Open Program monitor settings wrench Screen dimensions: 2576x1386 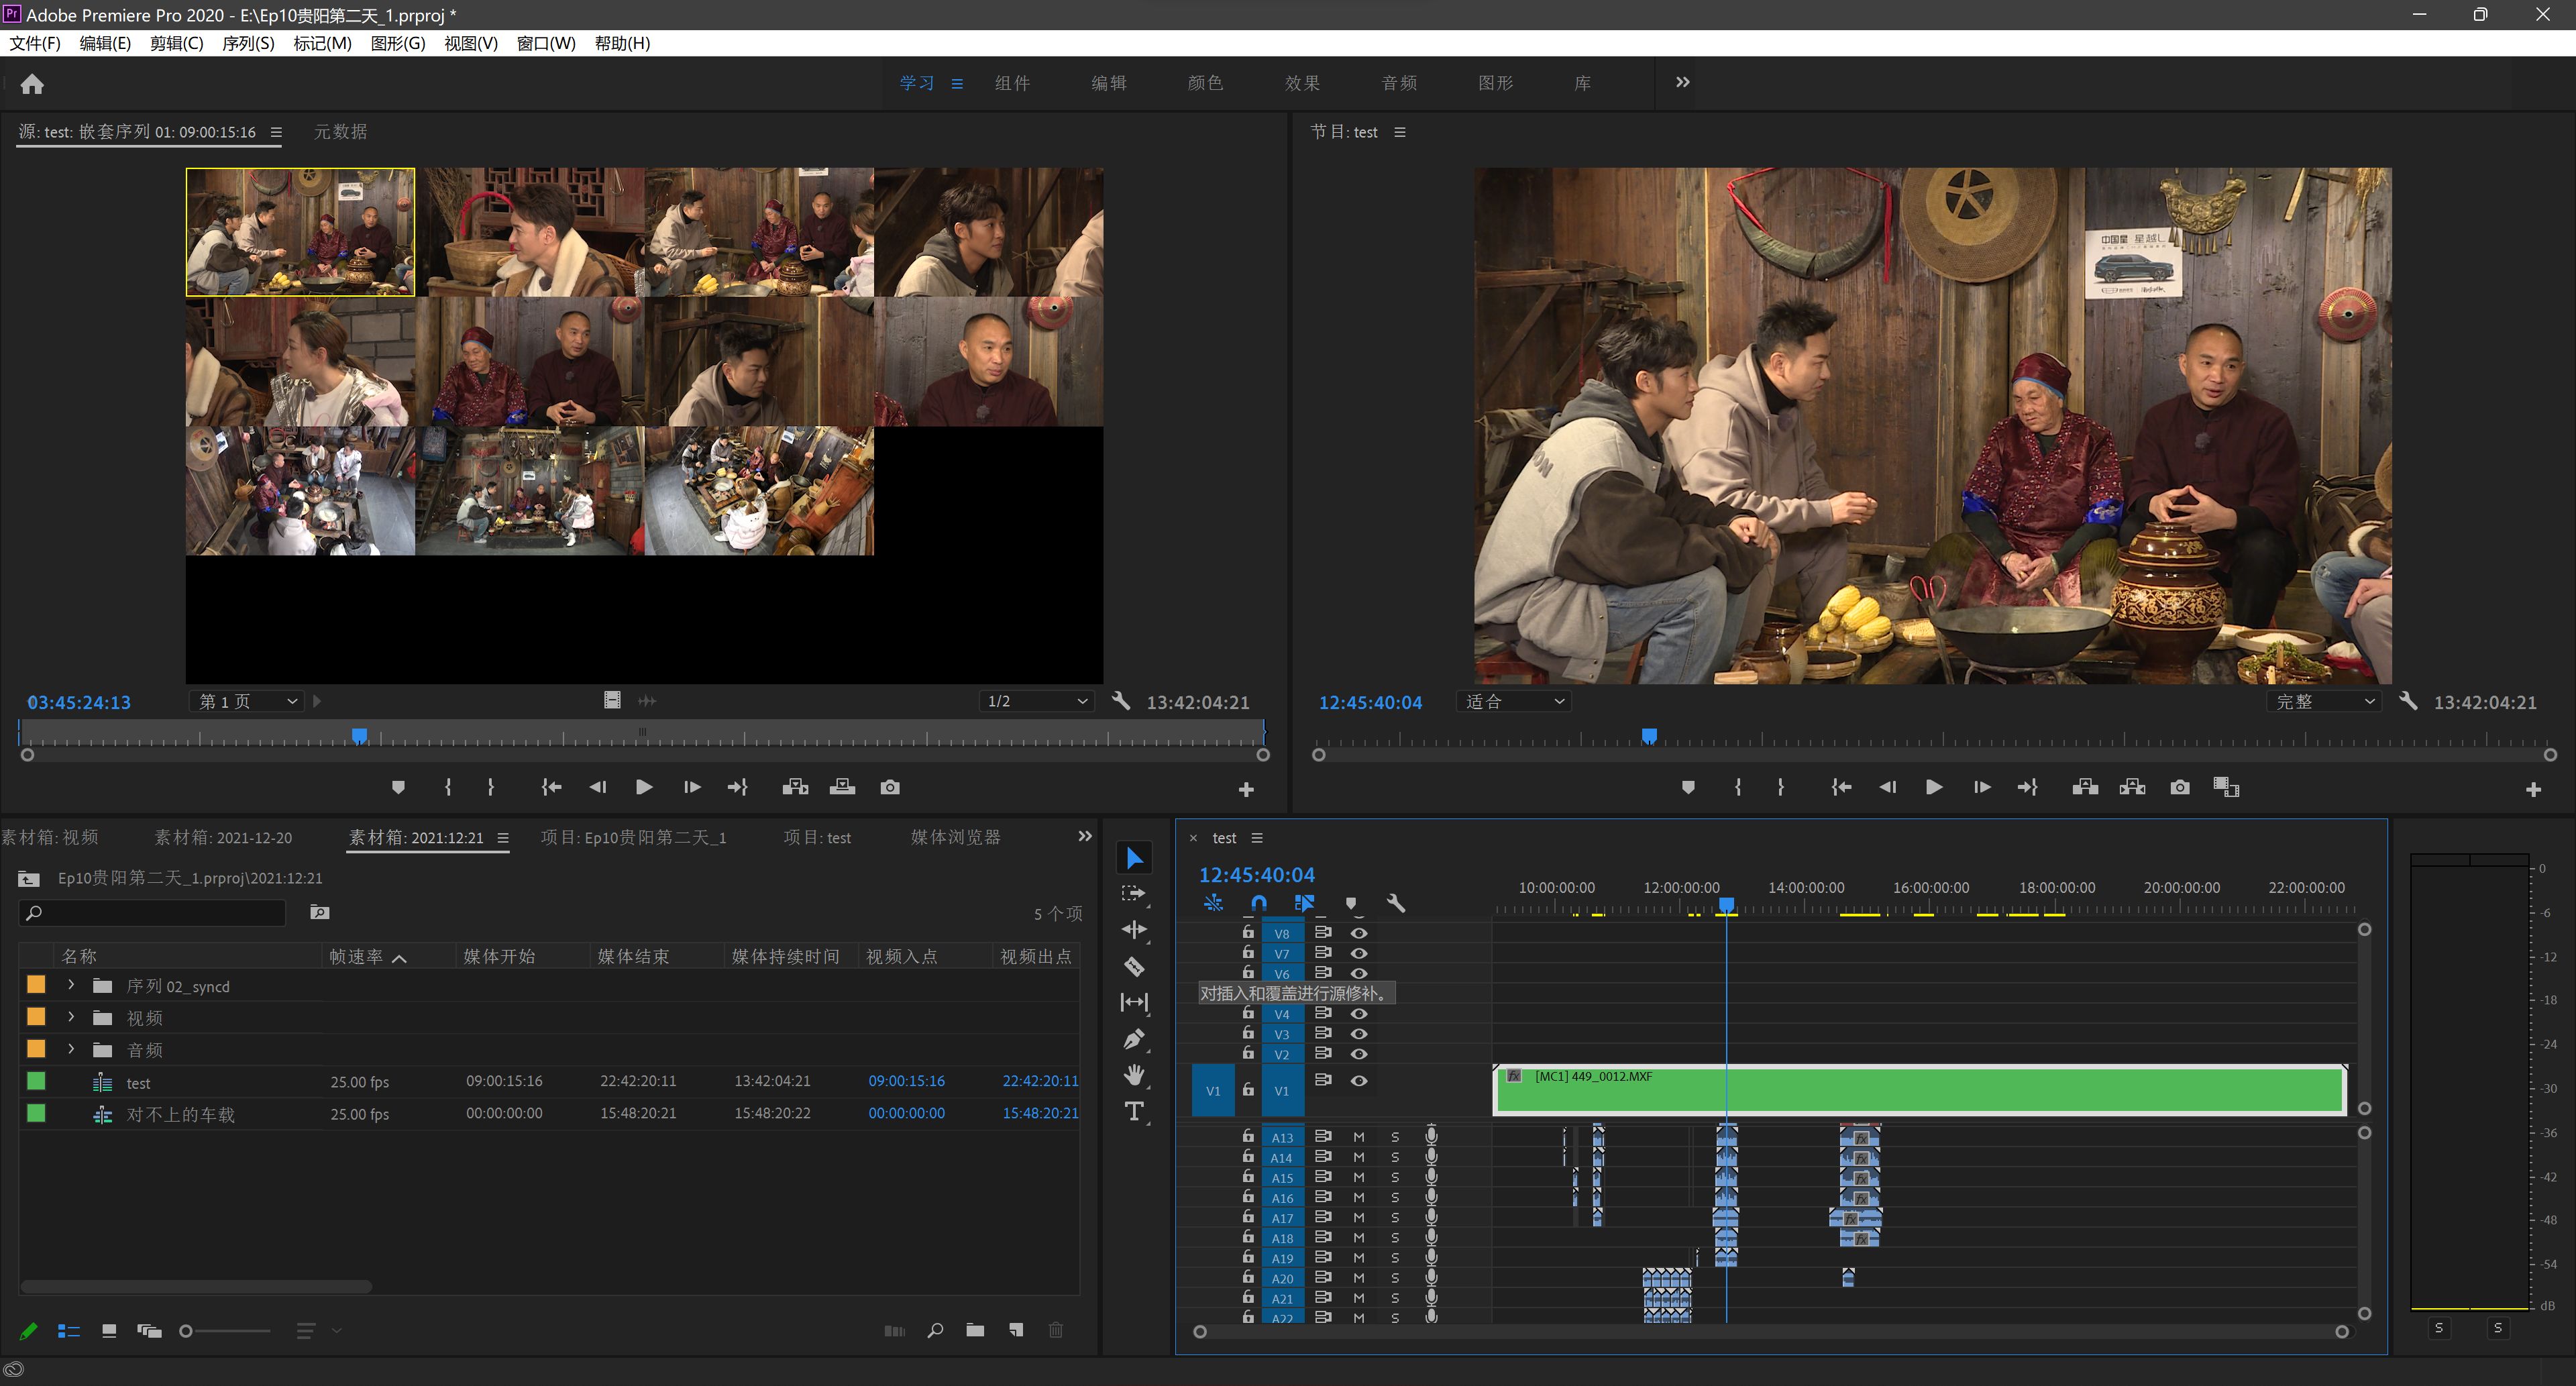coord(2408,701)
